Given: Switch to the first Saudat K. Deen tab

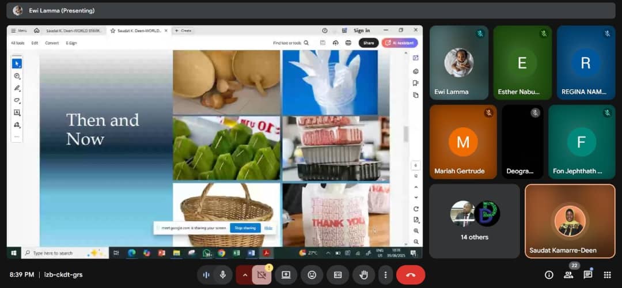Looking at the screenshot, I should [x=74, y=31].
